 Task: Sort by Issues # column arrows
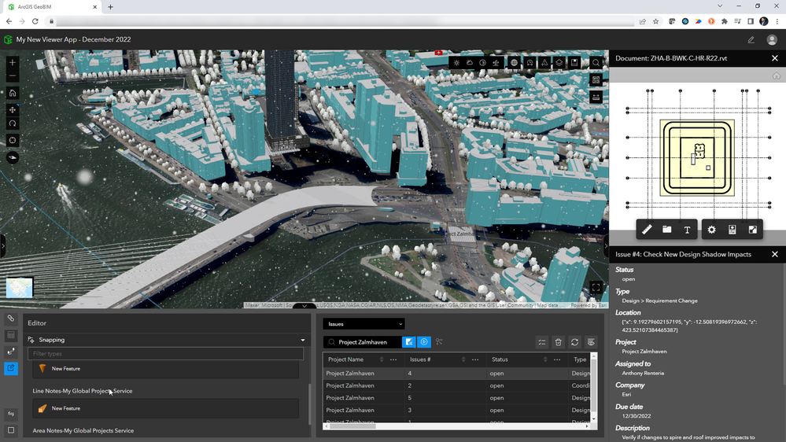[463, 359]
